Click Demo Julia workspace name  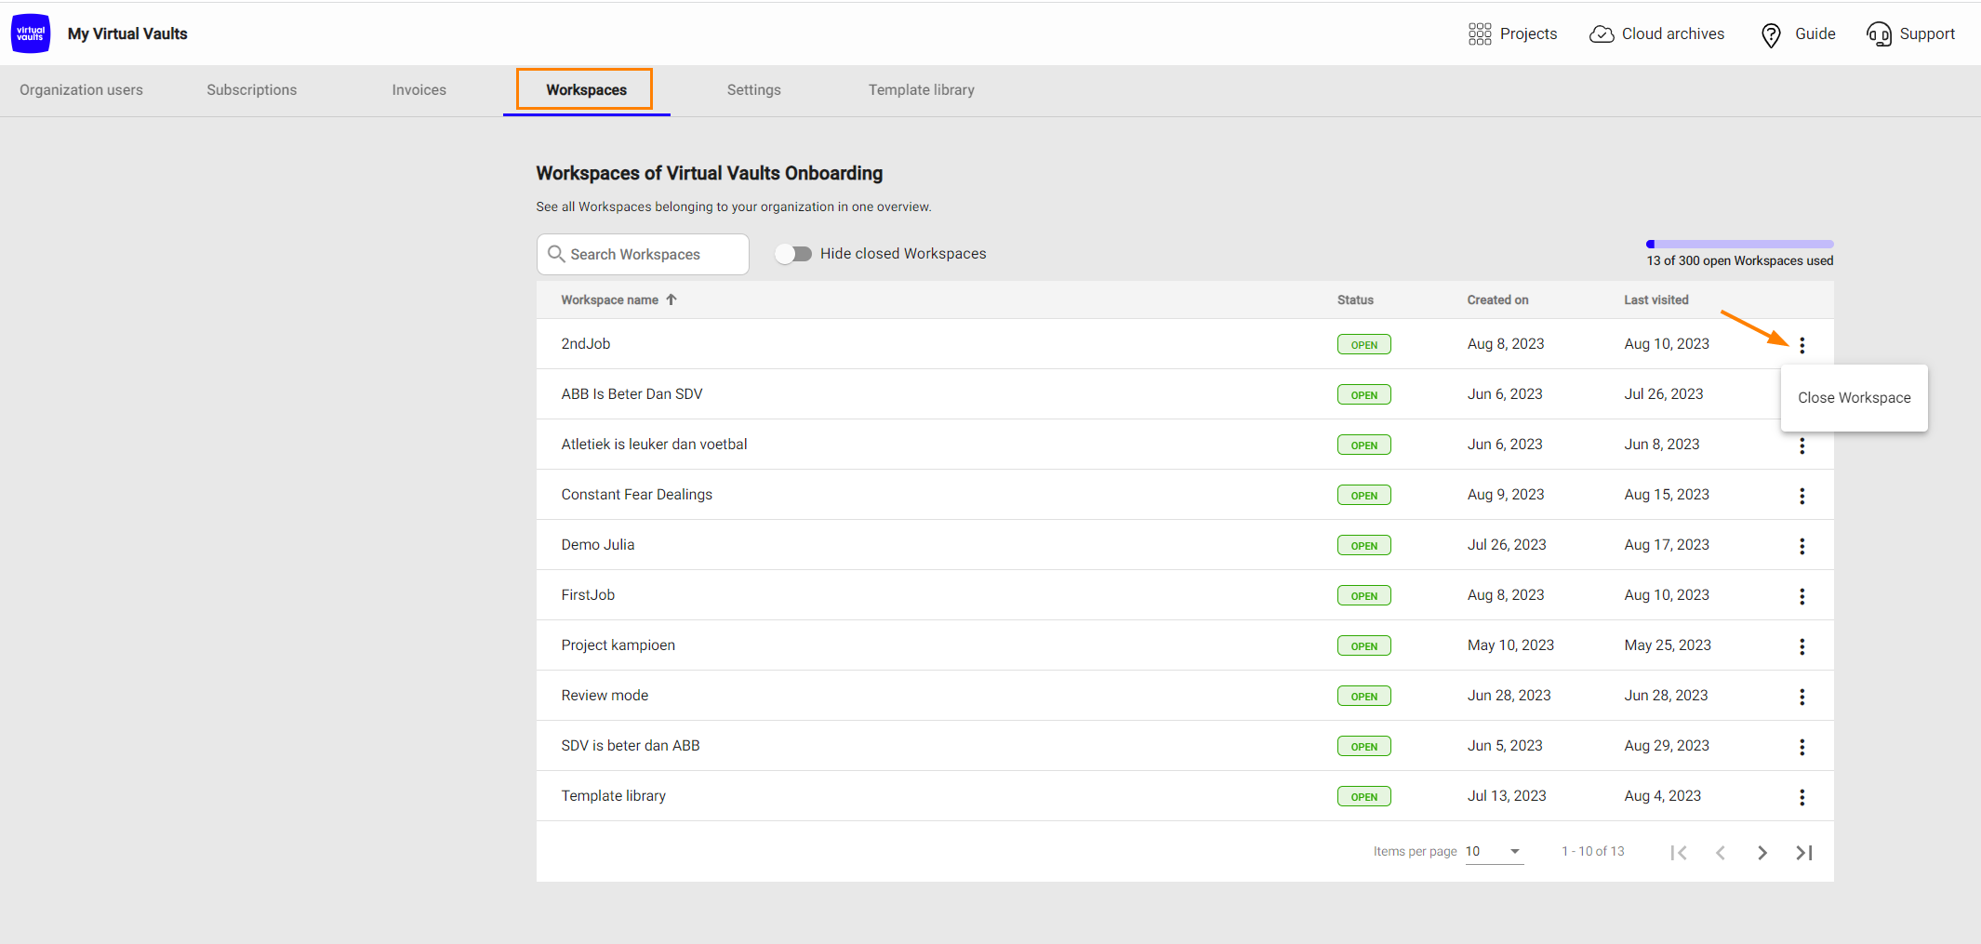(x=598, y=545)
